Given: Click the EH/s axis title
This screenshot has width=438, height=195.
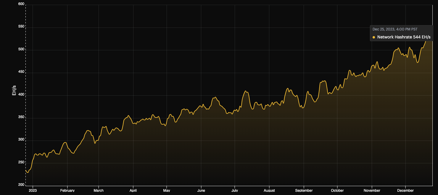Looking at the screenshot, I should [14, 90].
